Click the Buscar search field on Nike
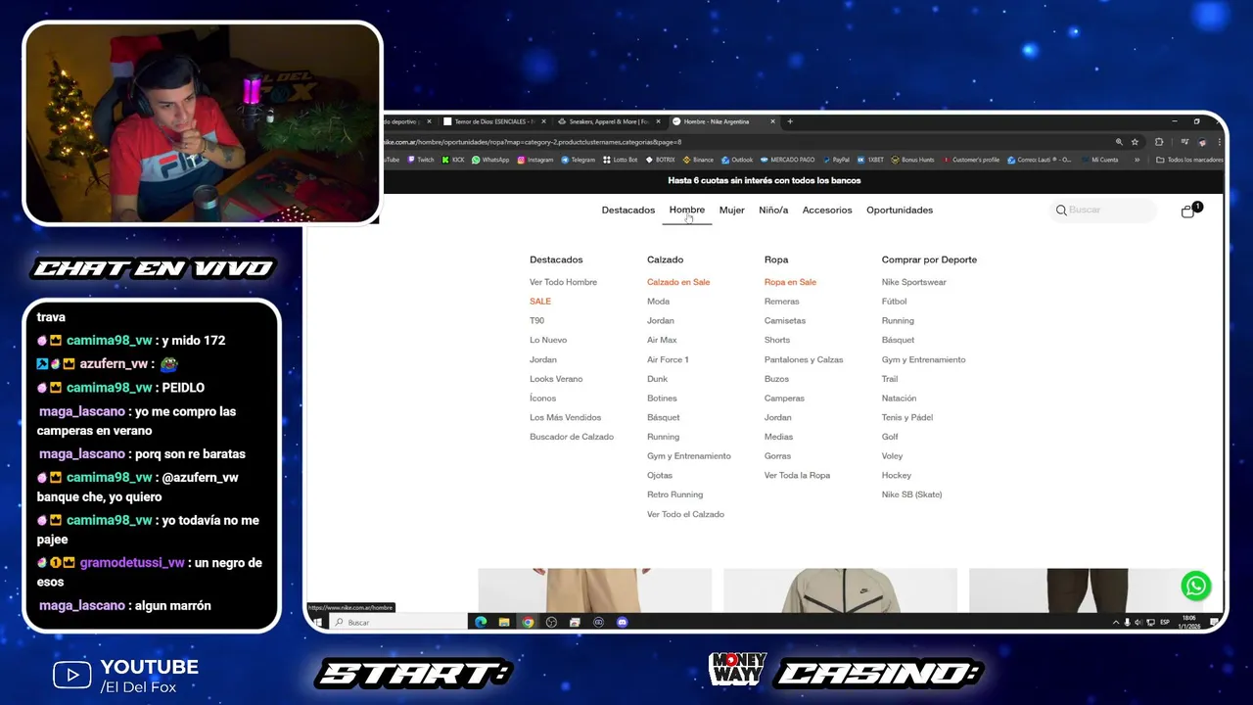1253x705 pixels. coord(1105,211)
